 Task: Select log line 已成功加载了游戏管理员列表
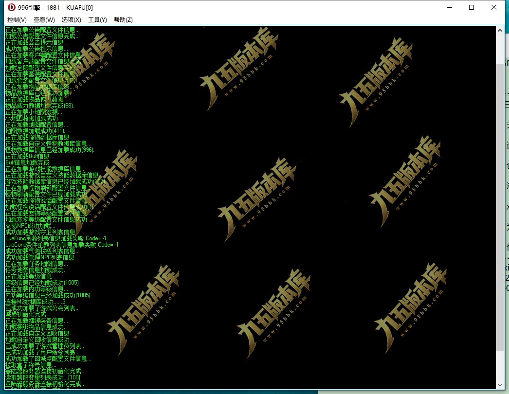click(x=44, y=346)
